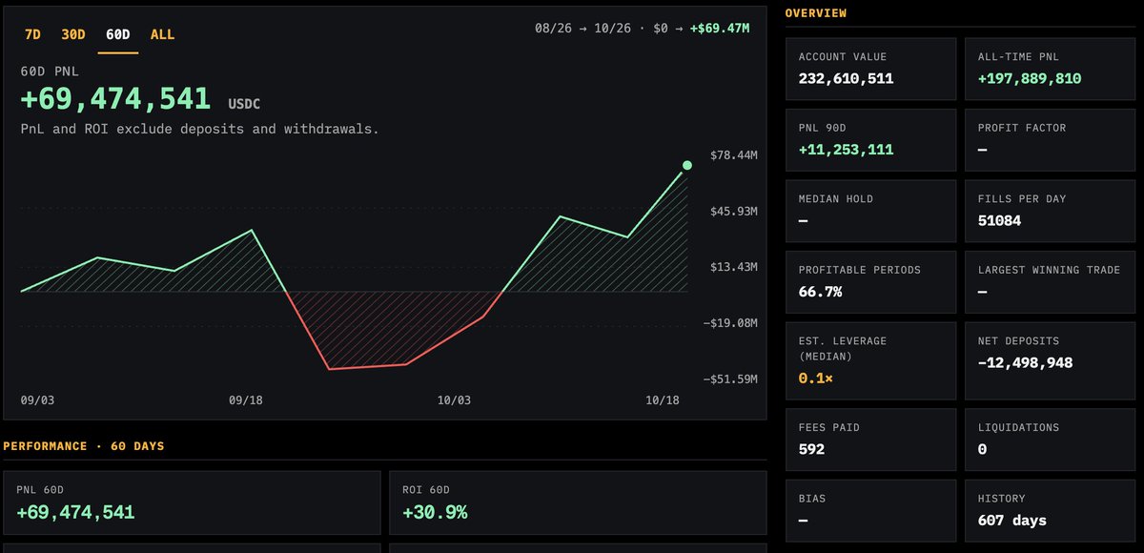The height and width of the screenshot is (553, 1144).
Task: Click the Median Hold card
Action: pyautogui.click(x=870, y=210)
